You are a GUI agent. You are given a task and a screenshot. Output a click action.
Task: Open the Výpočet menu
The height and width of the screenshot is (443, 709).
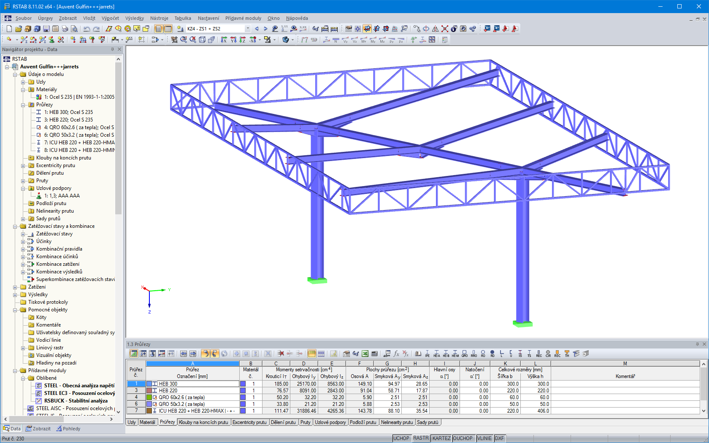pos(110,18)
